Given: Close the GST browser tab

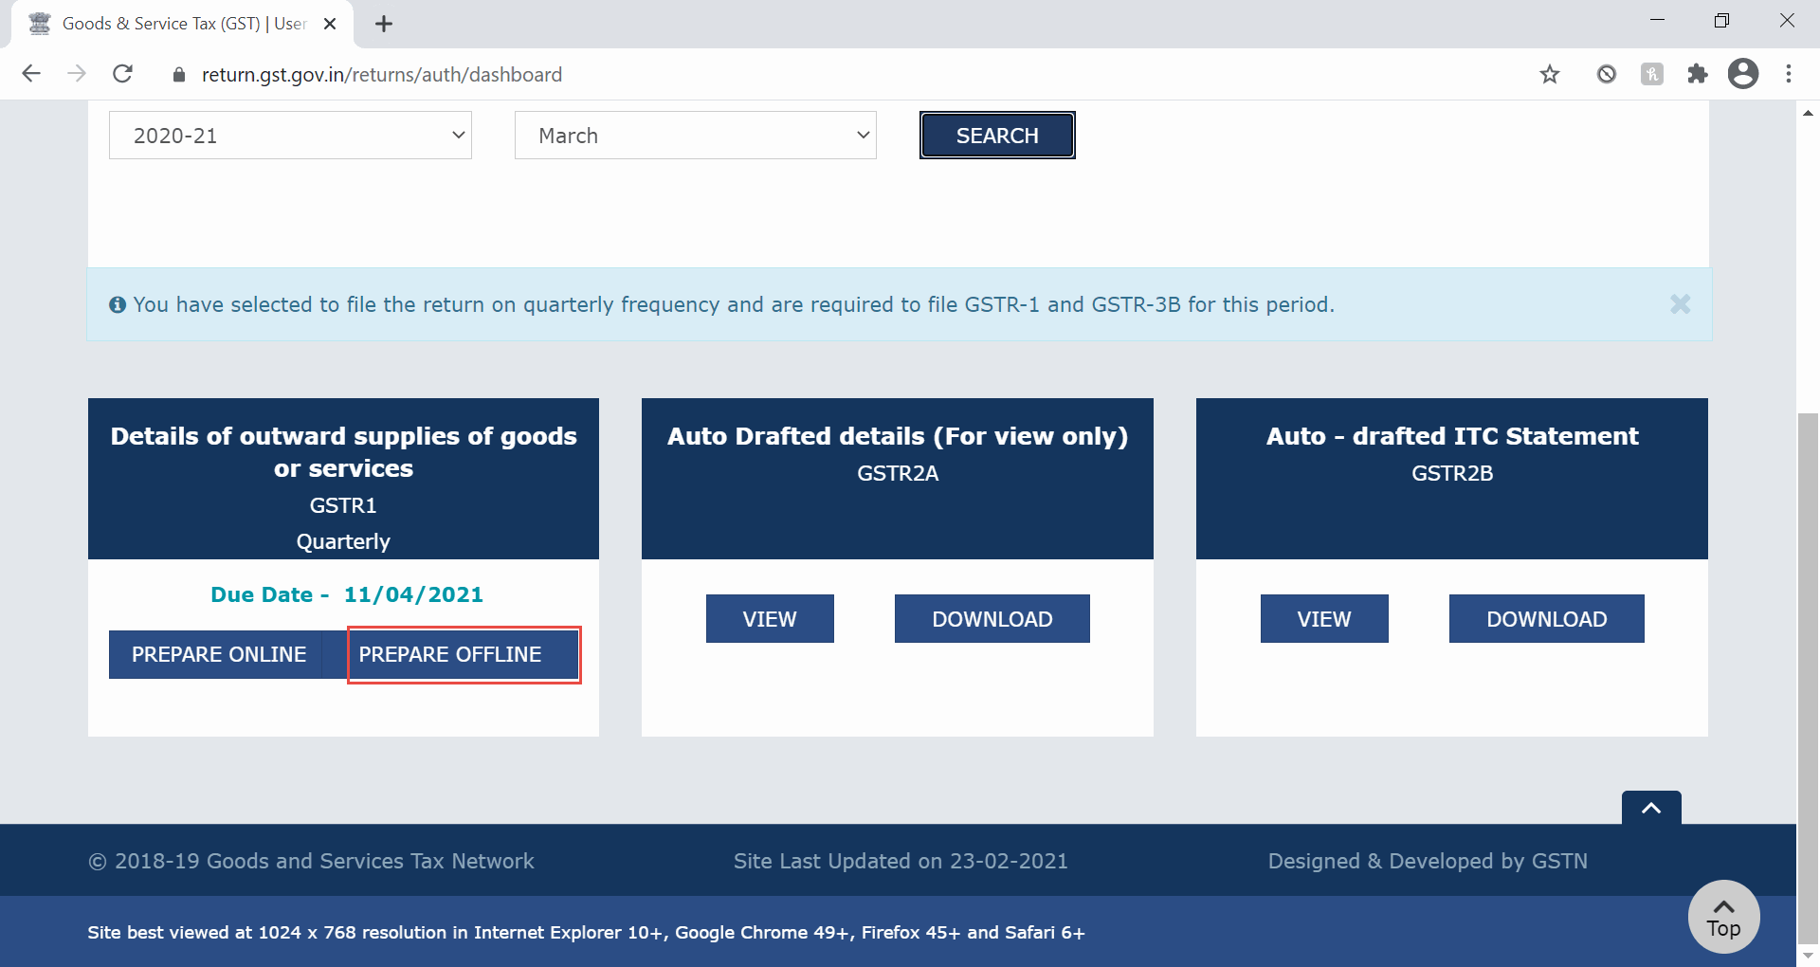Looking at the screenshot, I should click(x=330, y=24).
